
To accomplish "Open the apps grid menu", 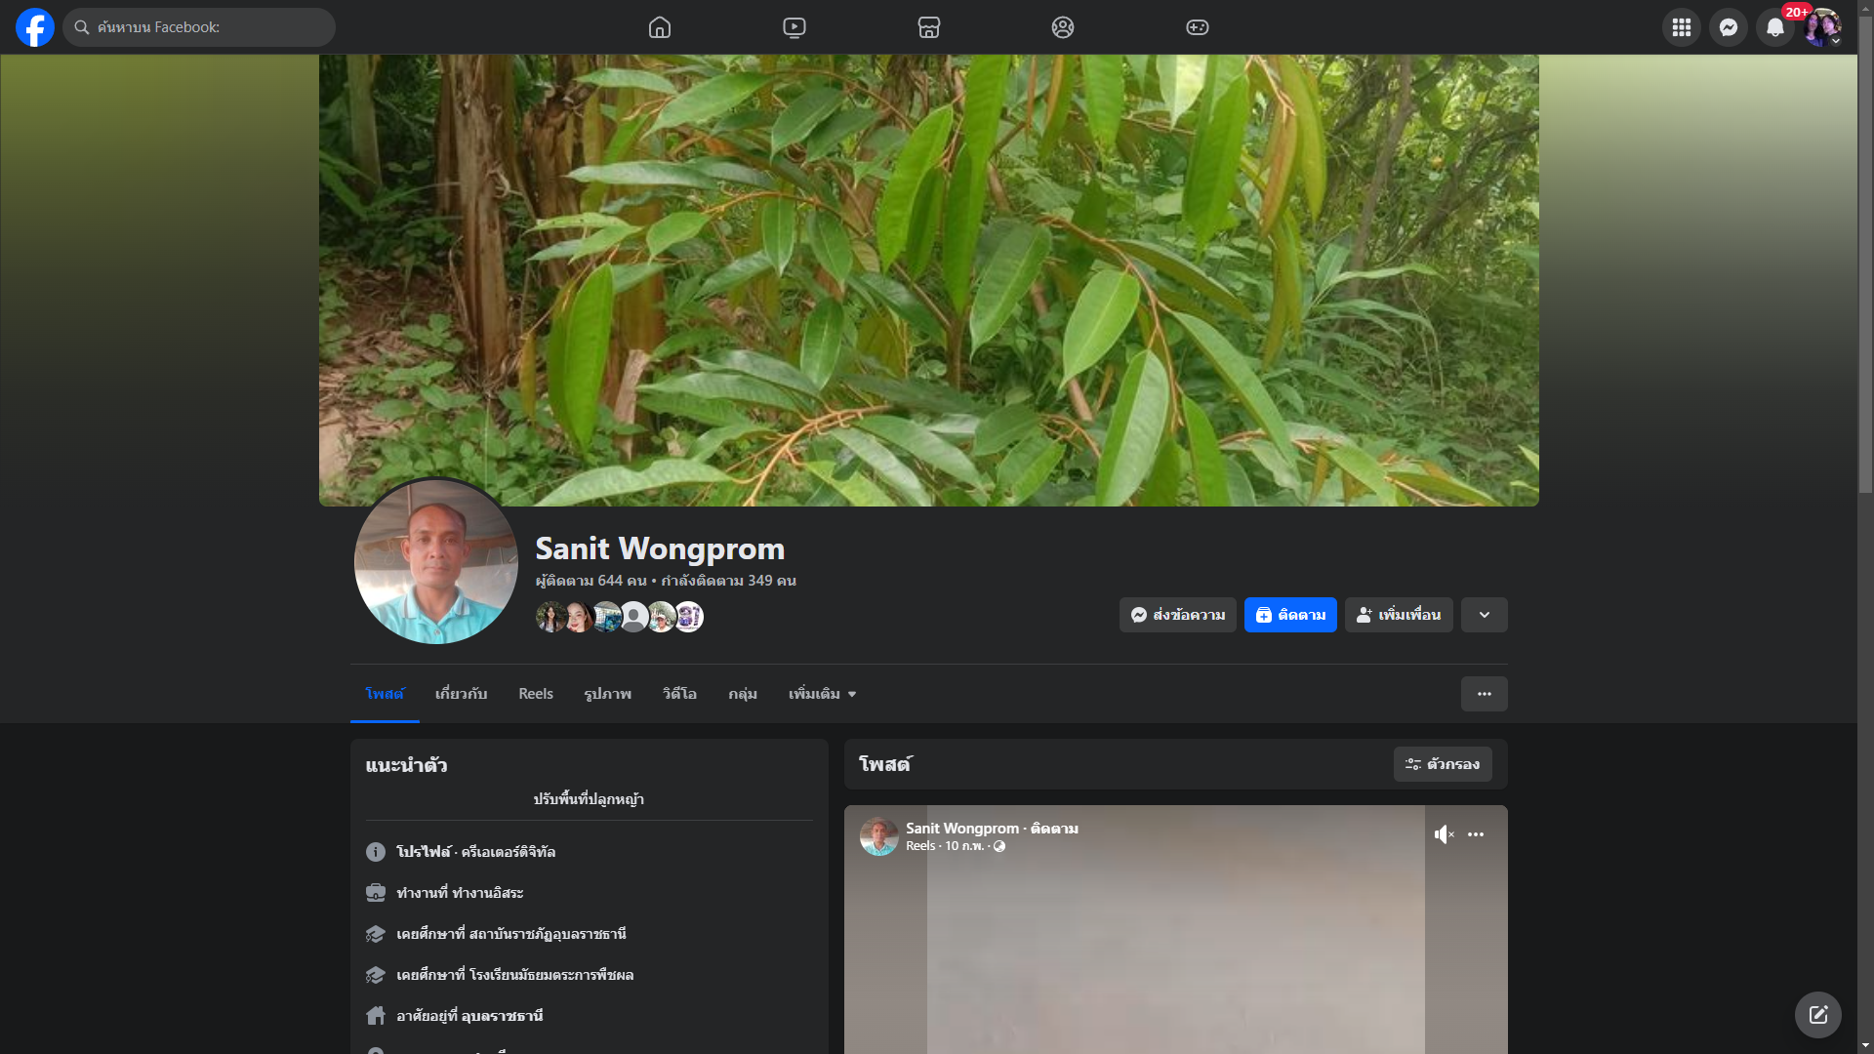I will point(1682,27).
